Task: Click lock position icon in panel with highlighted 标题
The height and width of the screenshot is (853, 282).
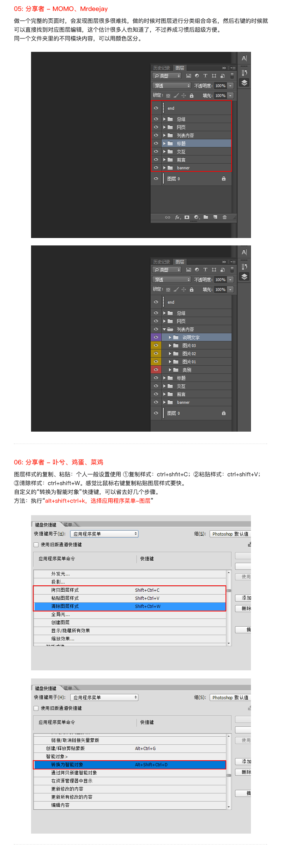Action: coord(184,96)
